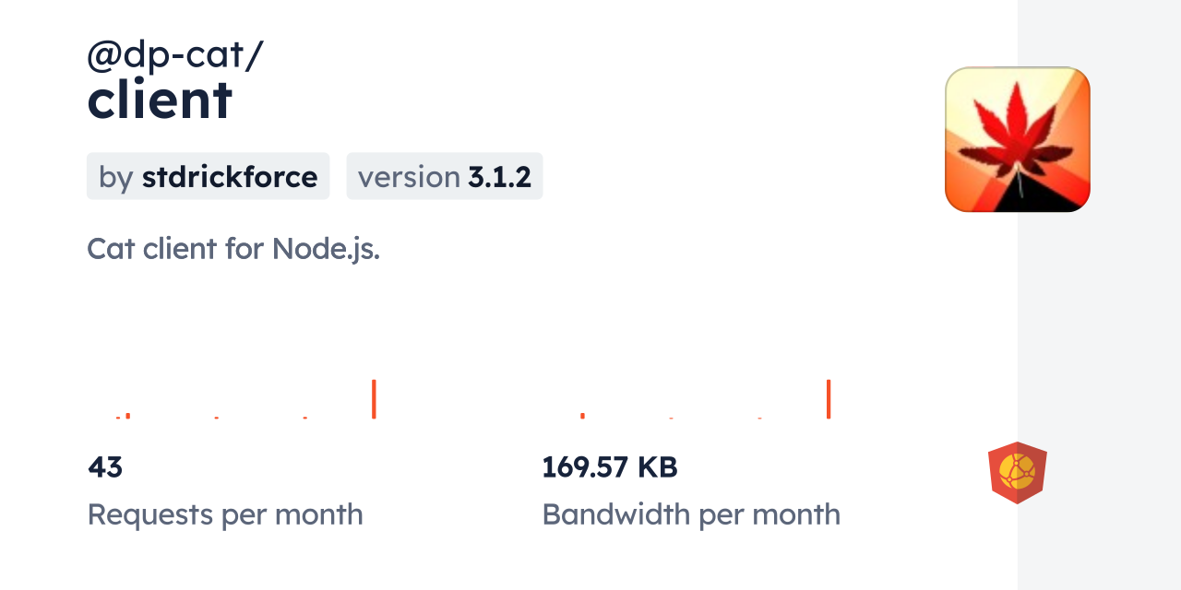Image resolution: width=1181 pixels, height=590 pixels.
Task: Click the red maple leaf avatar
Action: pos(1017,139)
